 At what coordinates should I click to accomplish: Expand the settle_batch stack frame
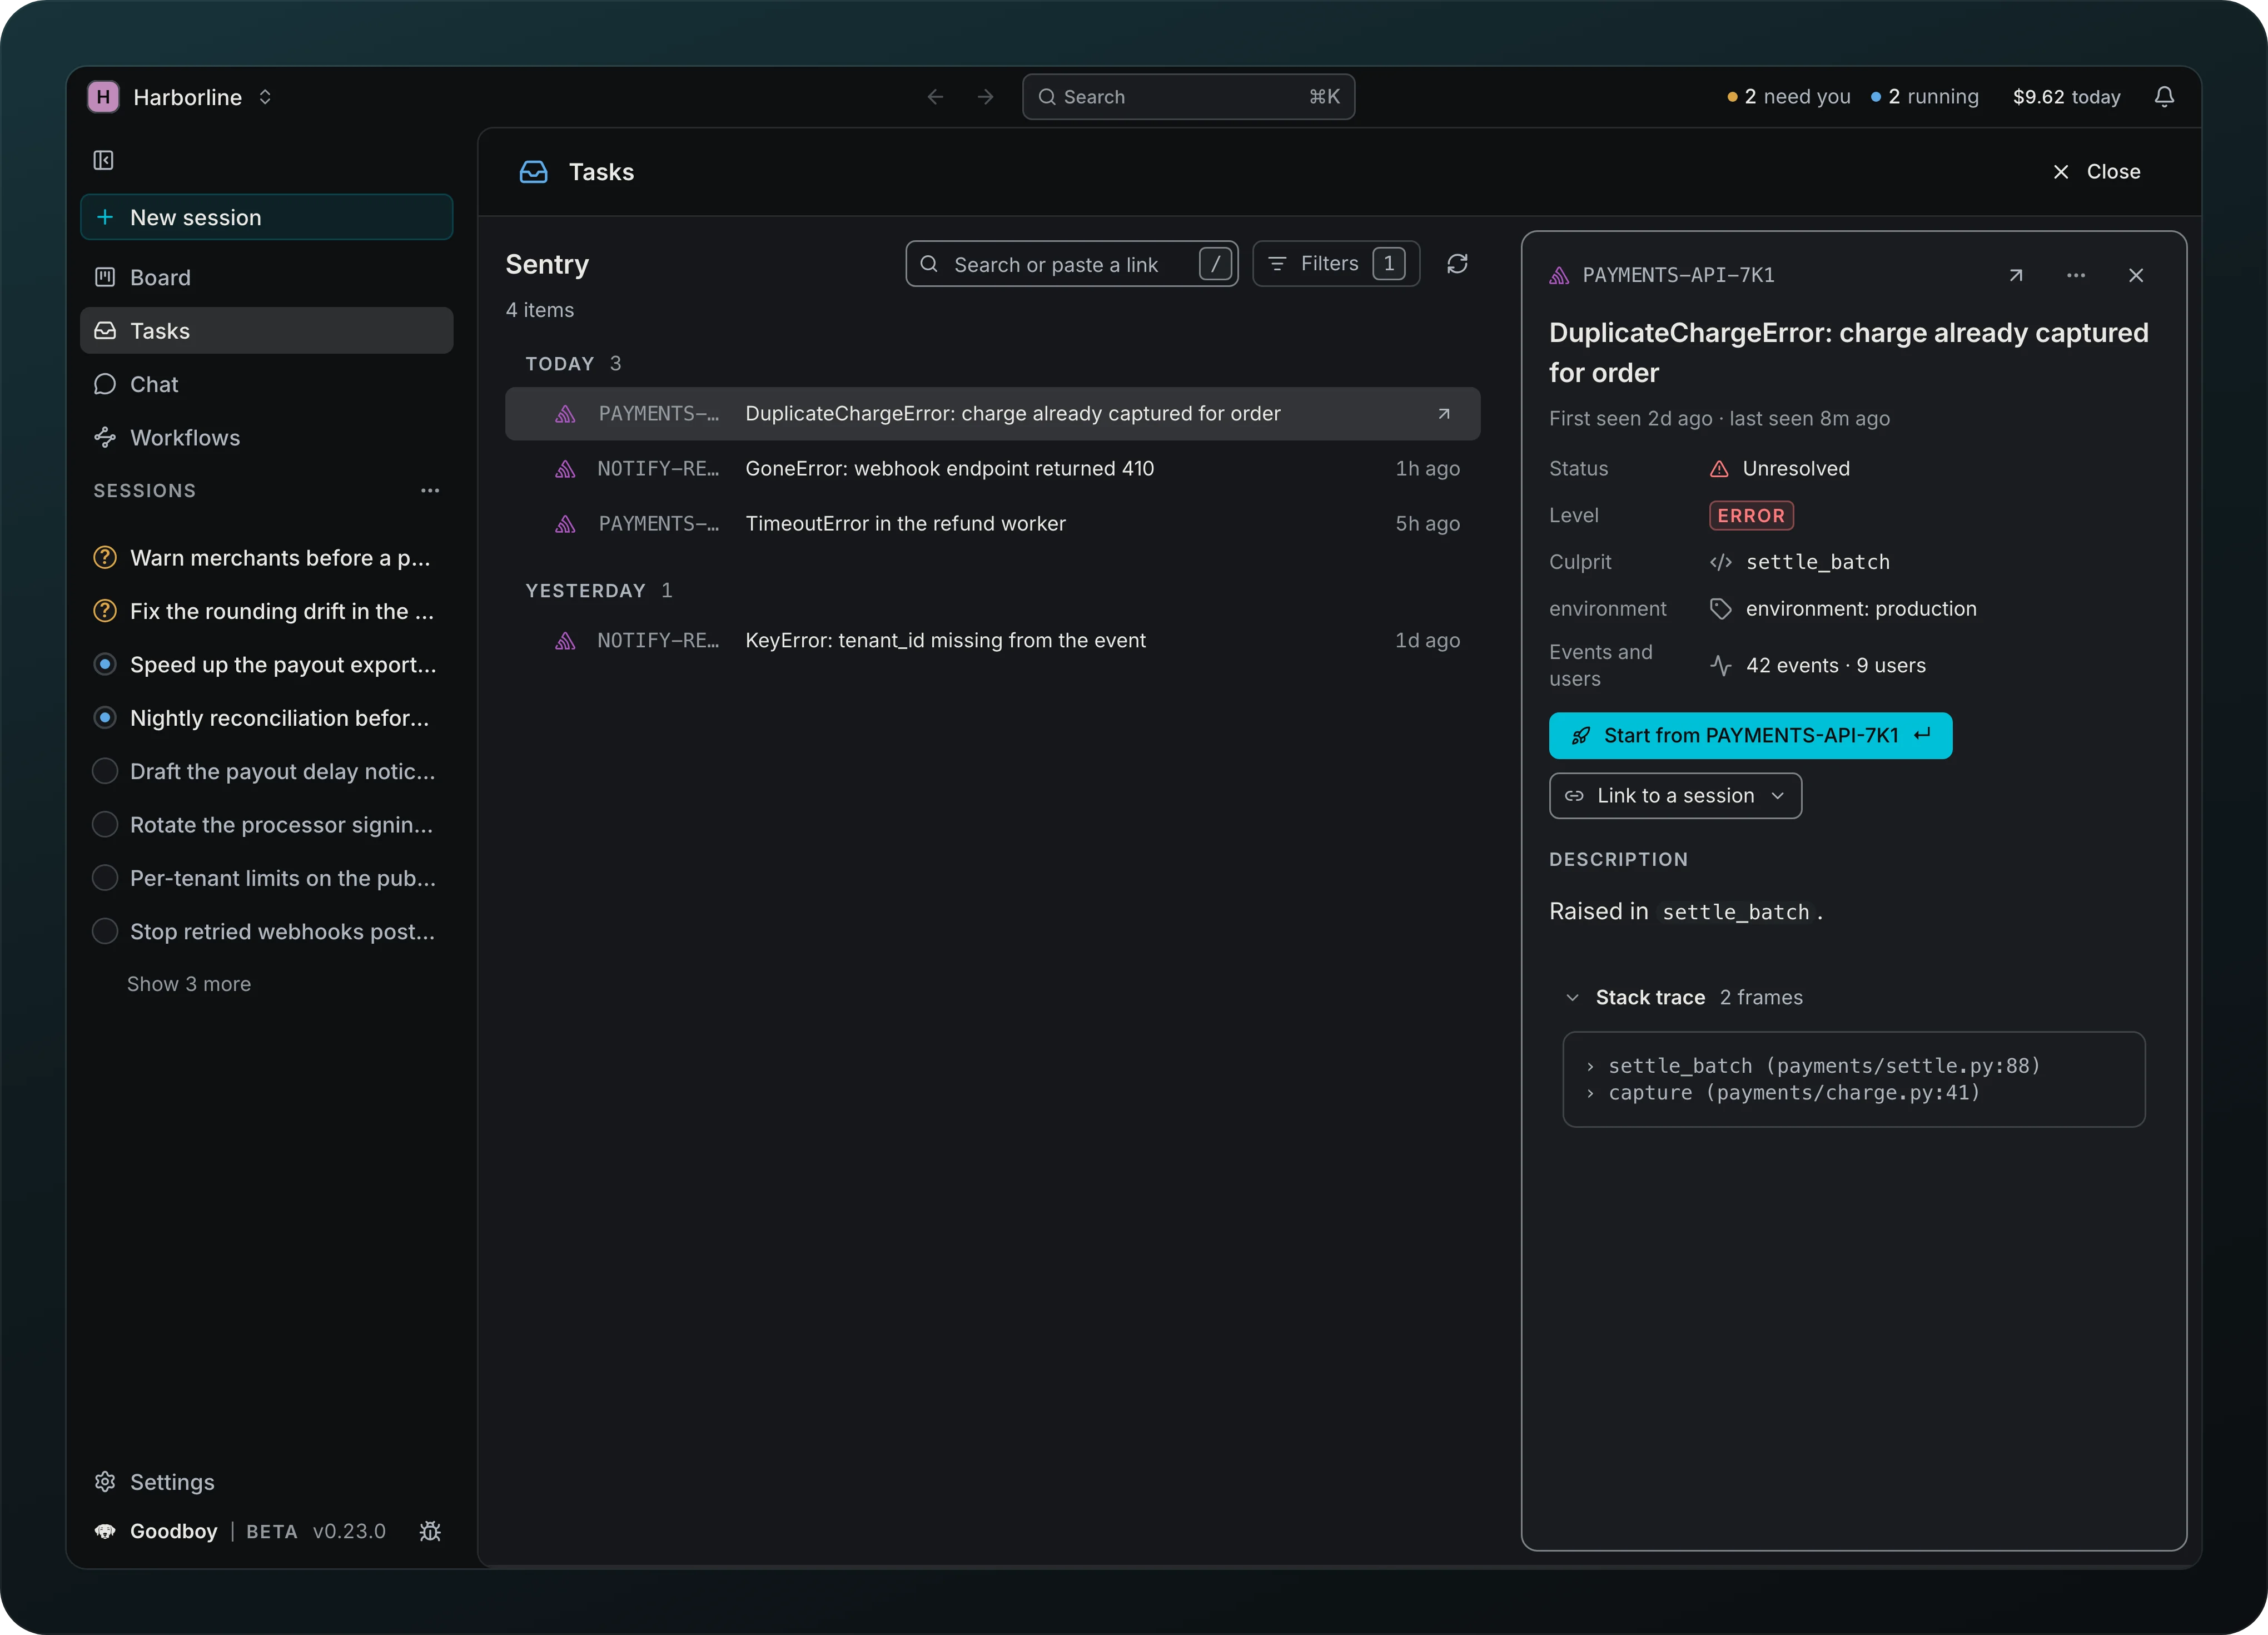[x=1590, y=1067]
